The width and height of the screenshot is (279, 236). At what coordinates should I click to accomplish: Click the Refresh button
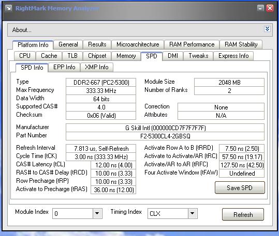tap(243, 214)
